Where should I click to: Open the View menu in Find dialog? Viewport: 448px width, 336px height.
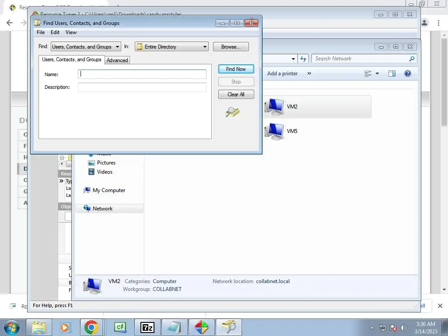pos(71,32)
